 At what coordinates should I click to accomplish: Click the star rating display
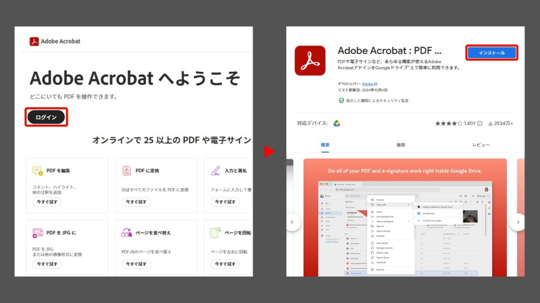click(449, 123)
